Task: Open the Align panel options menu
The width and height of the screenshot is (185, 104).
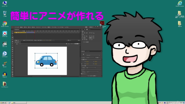Action: point(101,29)
